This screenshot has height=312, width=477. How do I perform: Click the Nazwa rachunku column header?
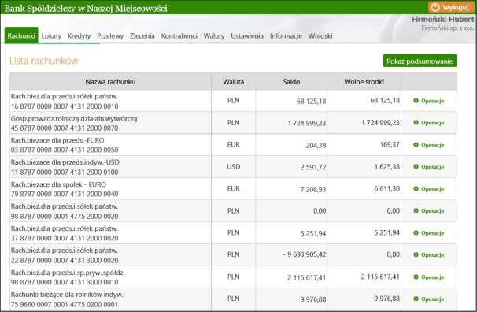tap(110, 82)
